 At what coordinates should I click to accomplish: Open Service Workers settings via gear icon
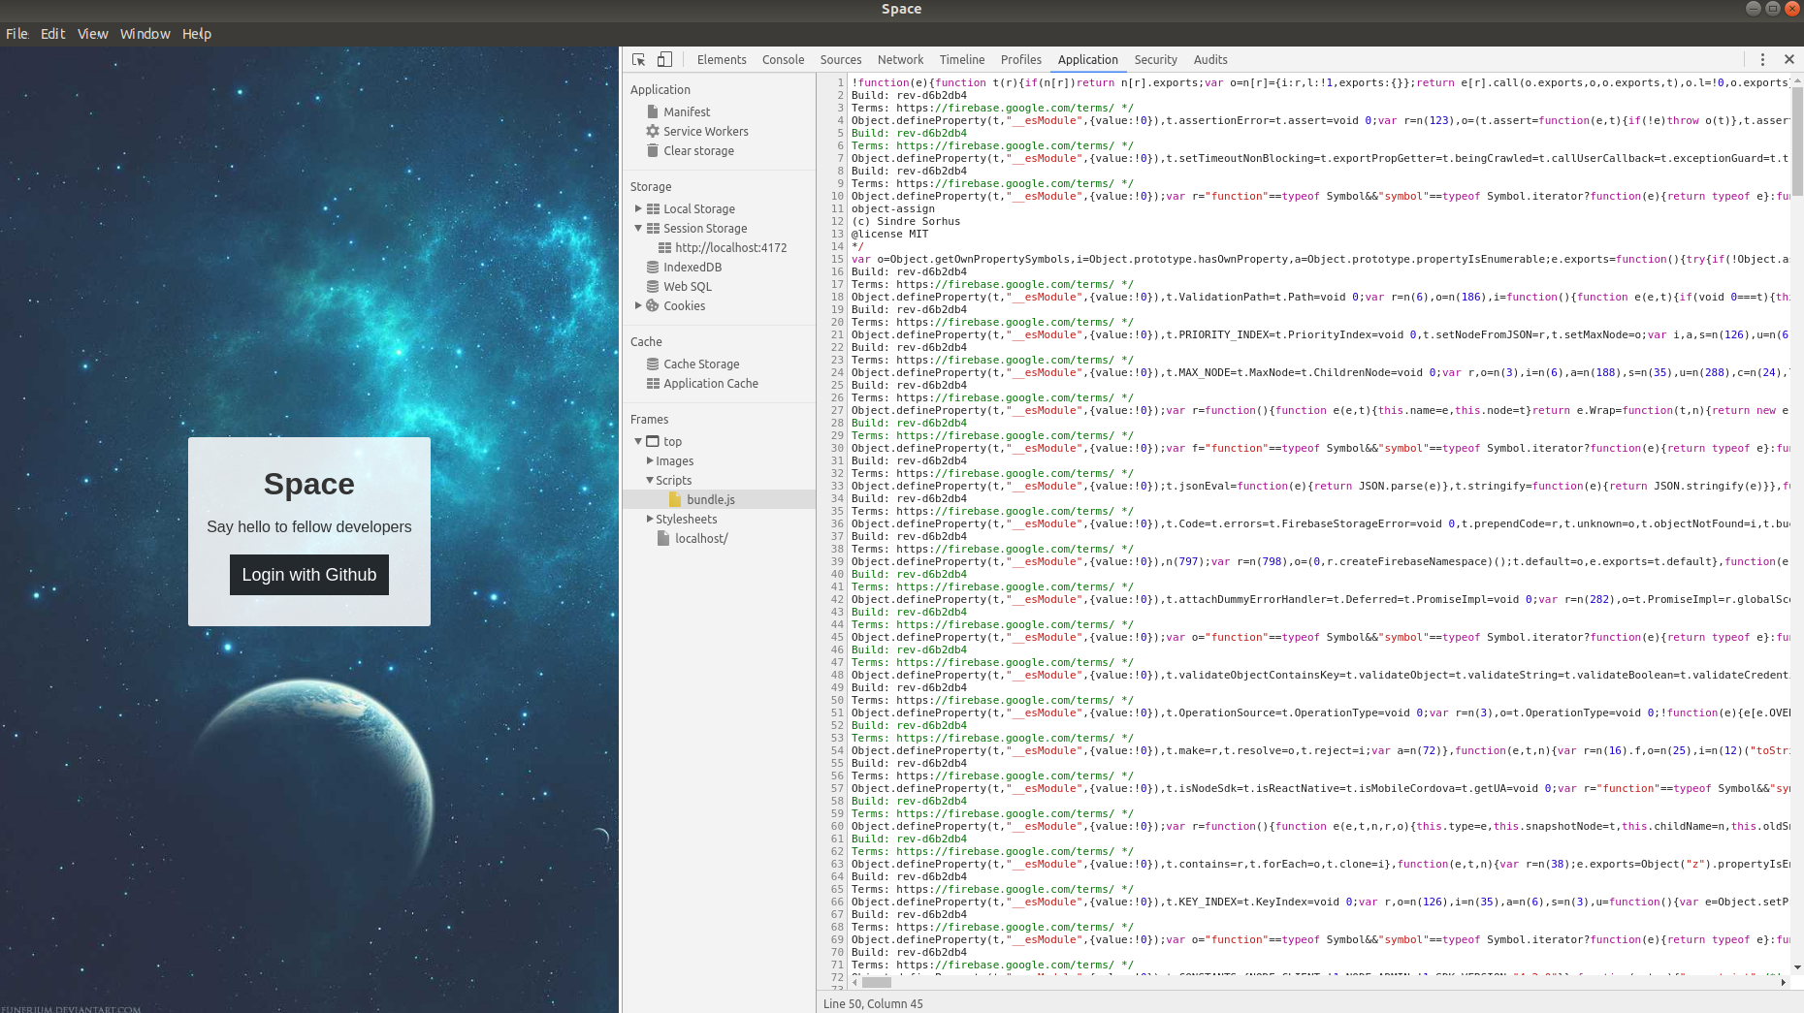(653, 131)
